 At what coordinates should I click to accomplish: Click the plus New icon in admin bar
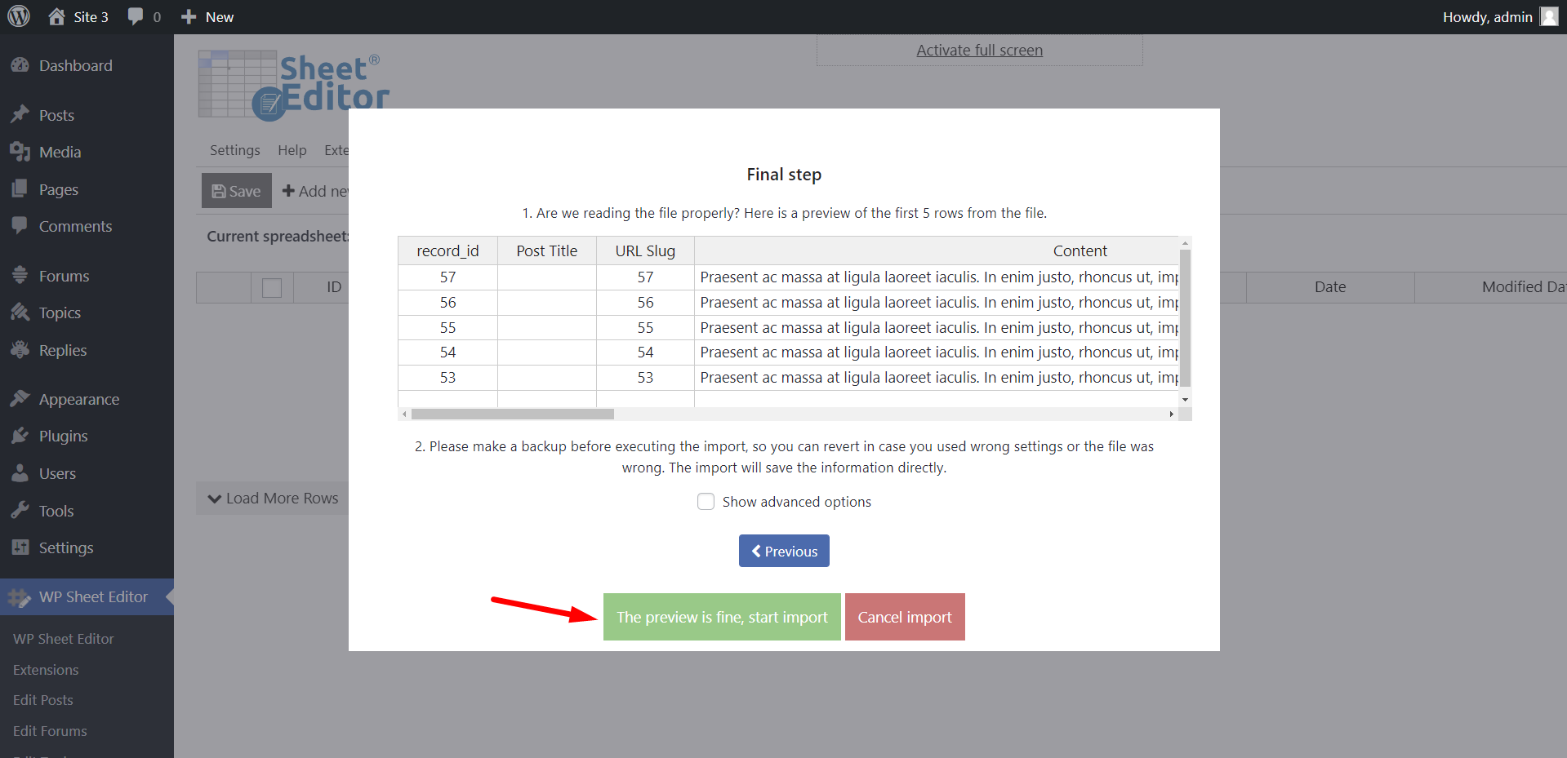click(189, 16)
